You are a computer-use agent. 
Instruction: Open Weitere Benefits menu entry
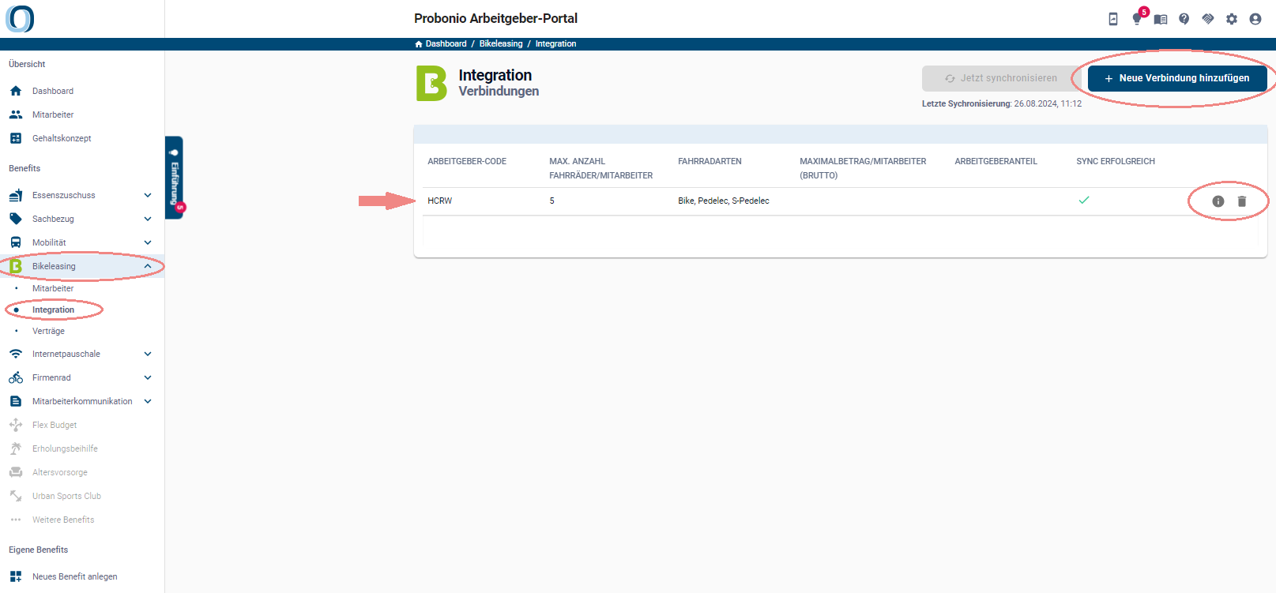pyautogui.click(x=63, y=520)
